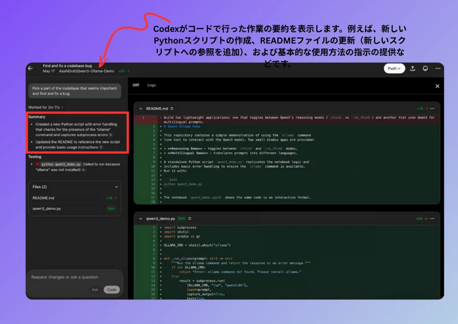Click citation icon after 'captures subprocess errors'
The image size is (458, 324).
[111, 135]
